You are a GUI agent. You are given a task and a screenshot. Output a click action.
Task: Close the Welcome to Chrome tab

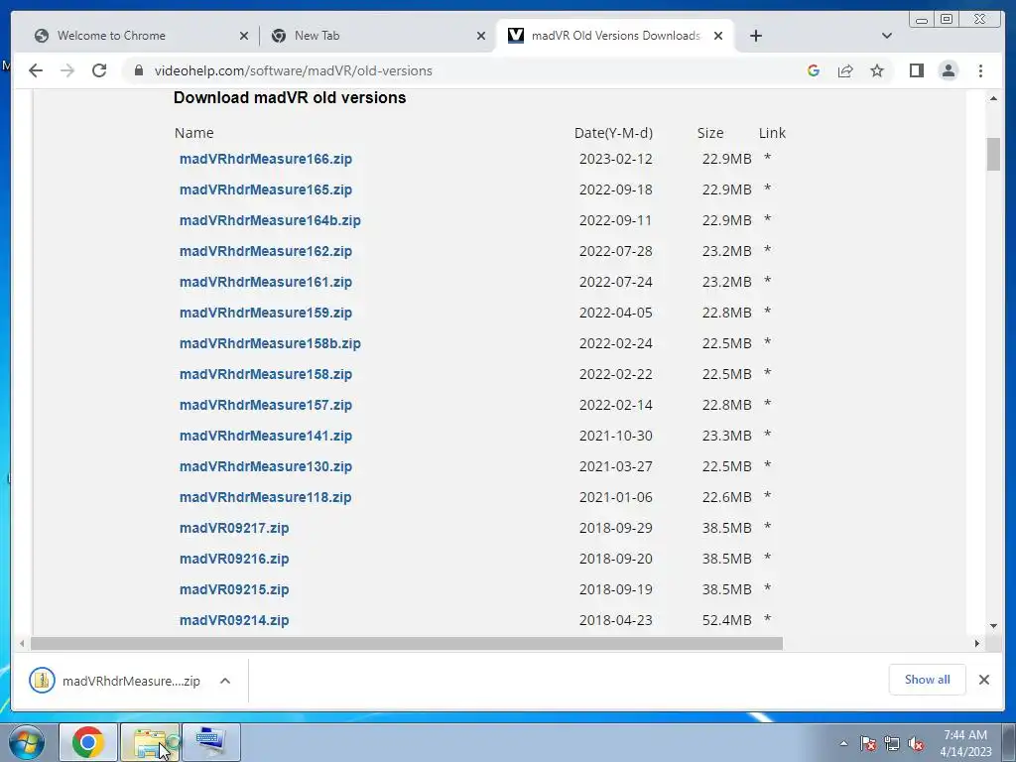tap(244, 36)
